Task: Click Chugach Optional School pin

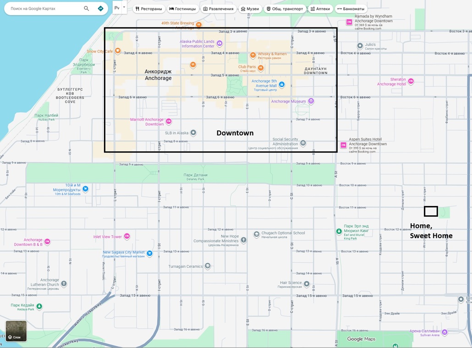Action: point(257,234)
